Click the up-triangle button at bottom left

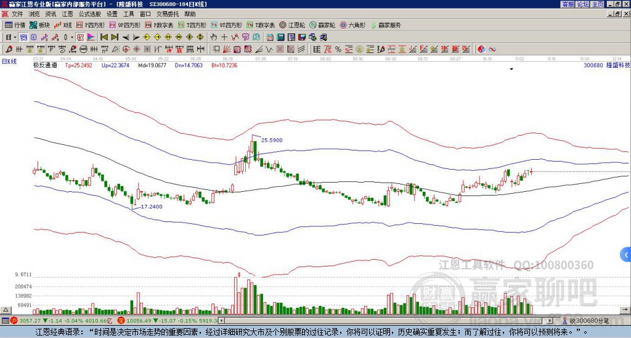coord(6,310)
